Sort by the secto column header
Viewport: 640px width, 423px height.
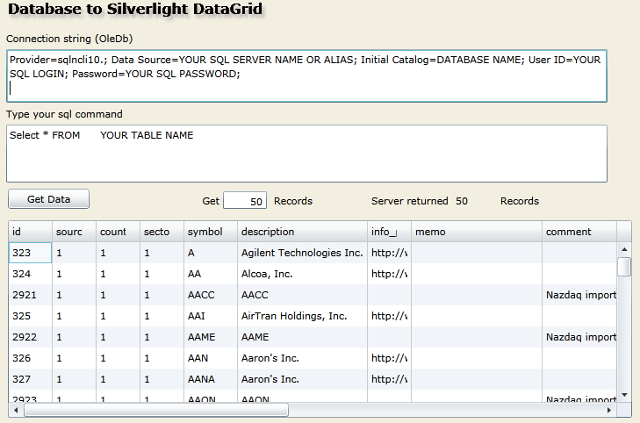(162, 232)
